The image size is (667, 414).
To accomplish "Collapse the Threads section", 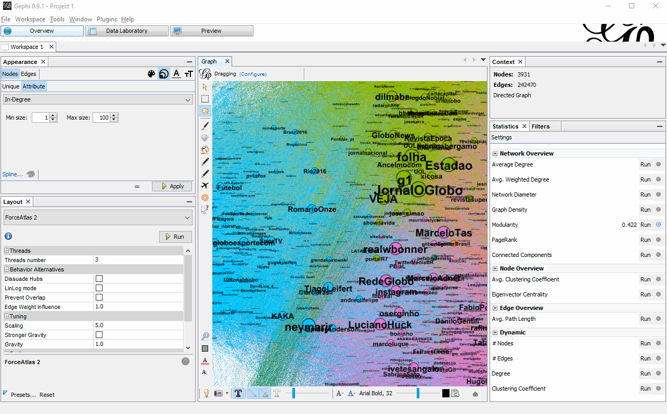I will click(7, 251).
